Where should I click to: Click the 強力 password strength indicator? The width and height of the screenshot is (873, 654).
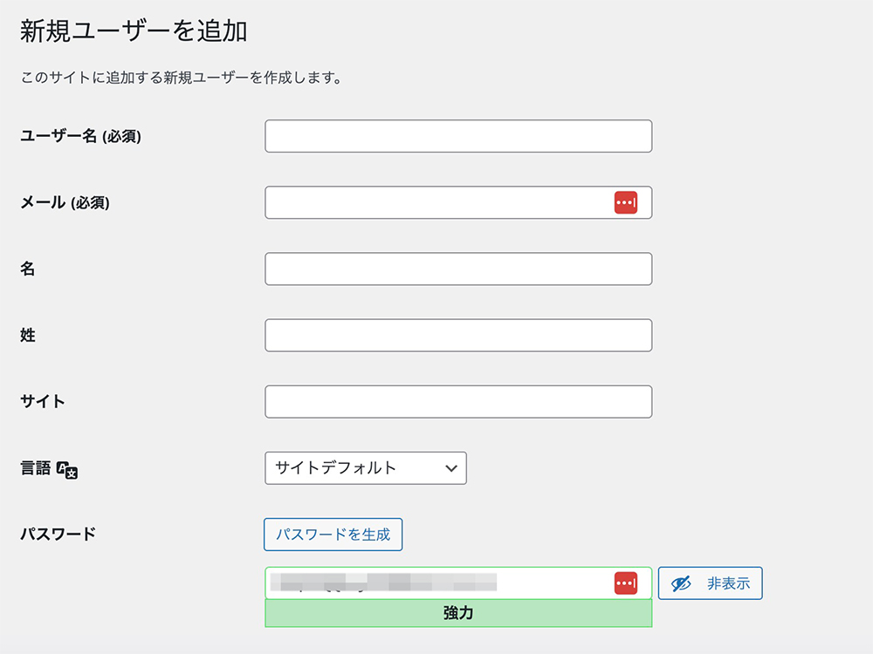(x=458, y=613)
